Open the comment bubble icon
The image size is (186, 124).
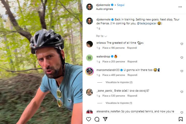(97, 119)
